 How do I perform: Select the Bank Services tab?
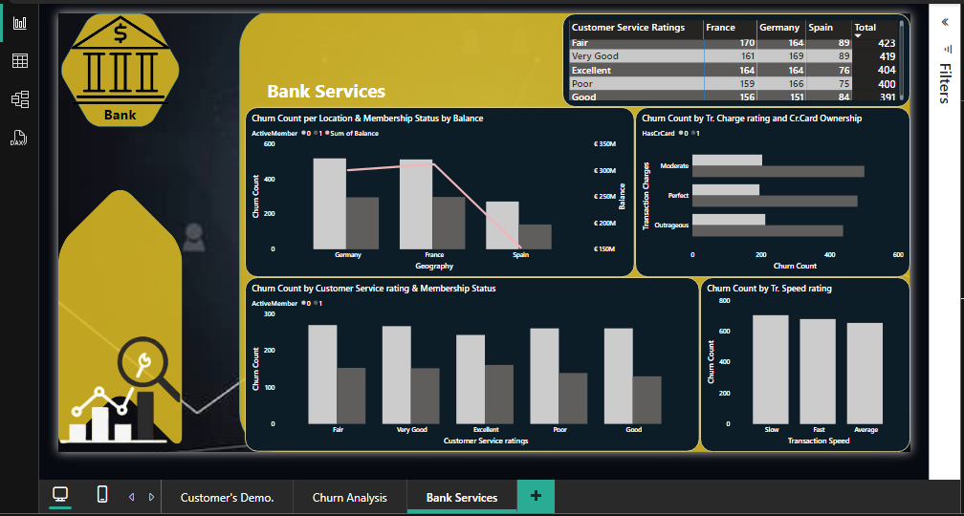pos(462,498)
